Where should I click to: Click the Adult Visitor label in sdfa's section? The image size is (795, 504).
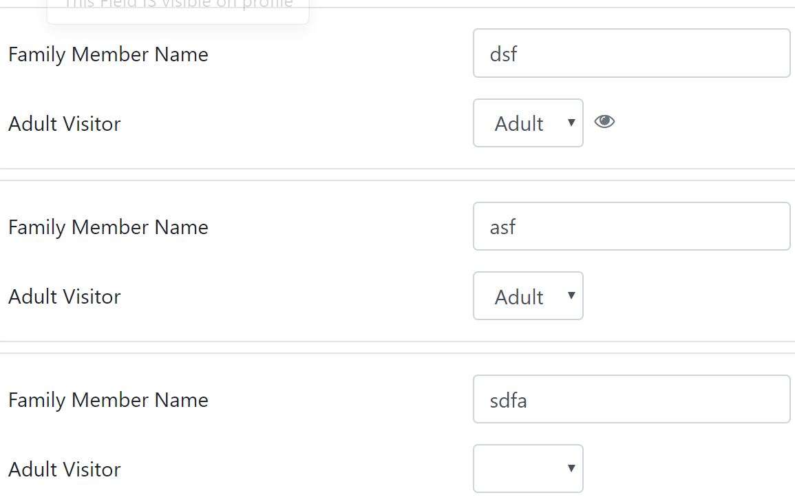point(65,470)
